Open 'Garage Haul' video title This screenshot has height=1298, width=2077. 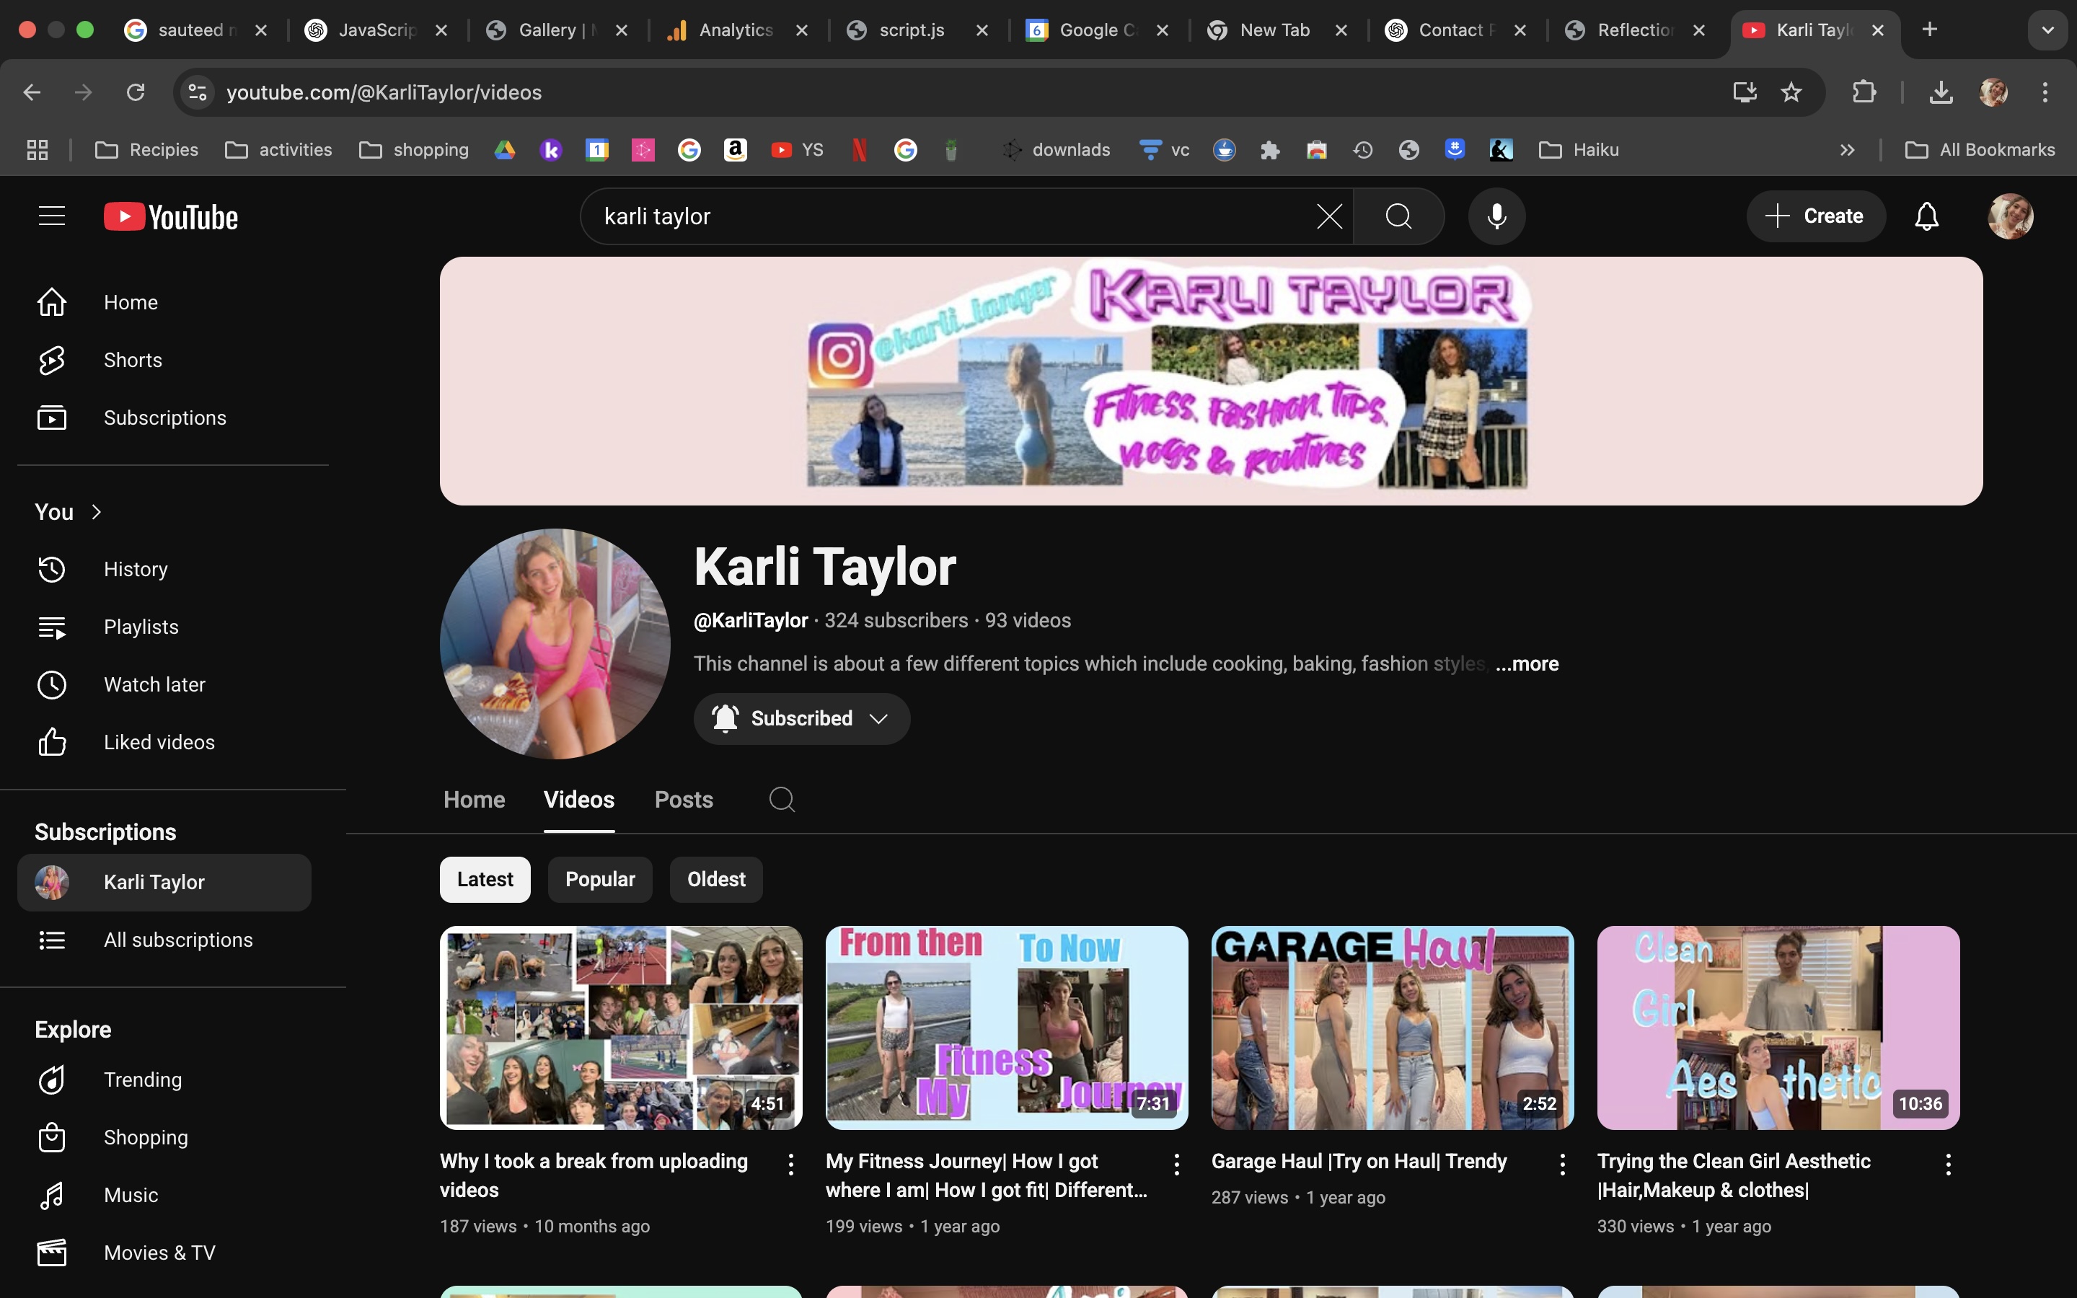pyautogui.click(x=1359, y=1161)
